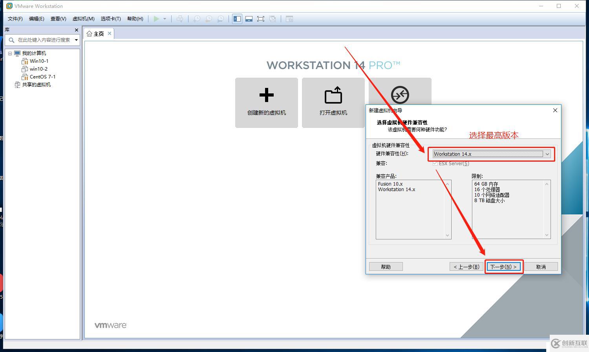Click the connect to remote server icon
Viewport: 589px width, 352px height.
coord(400,95)
